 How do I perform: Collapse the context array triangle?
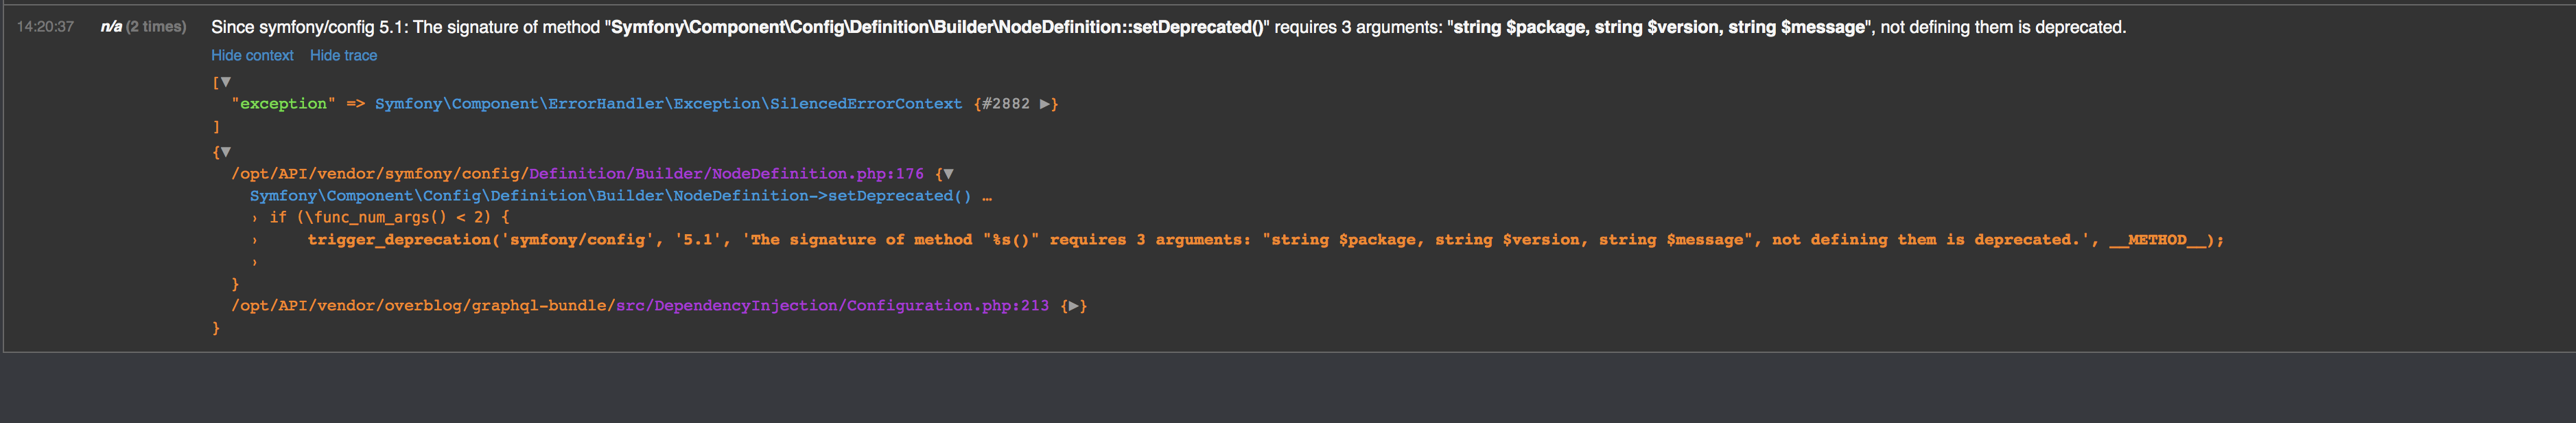click(x=226, y=82)
